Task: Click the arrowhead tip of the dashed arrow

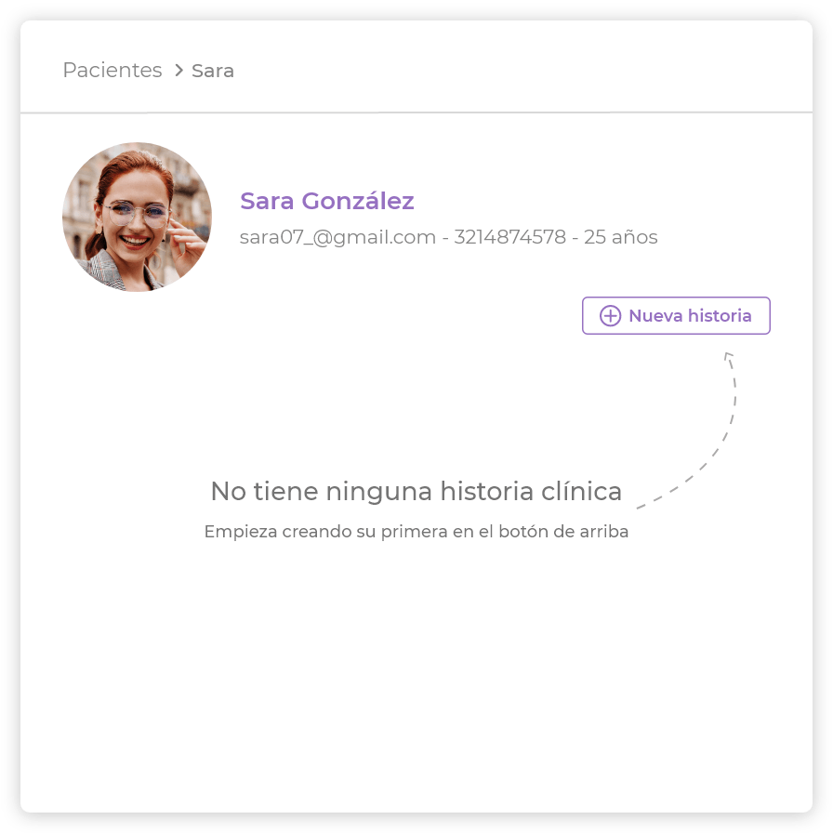Action: click(728, 356)
